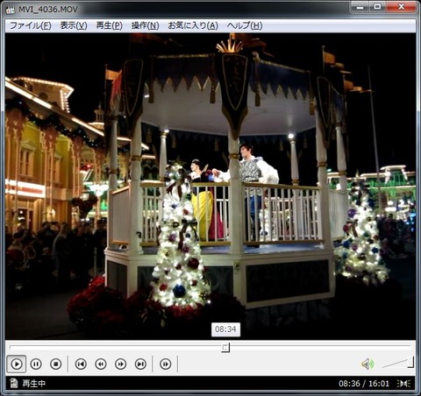Mute audio via speaker icon
Image resolution: width=421 pixels, height=396 pixels.
[x=367, y=364]
